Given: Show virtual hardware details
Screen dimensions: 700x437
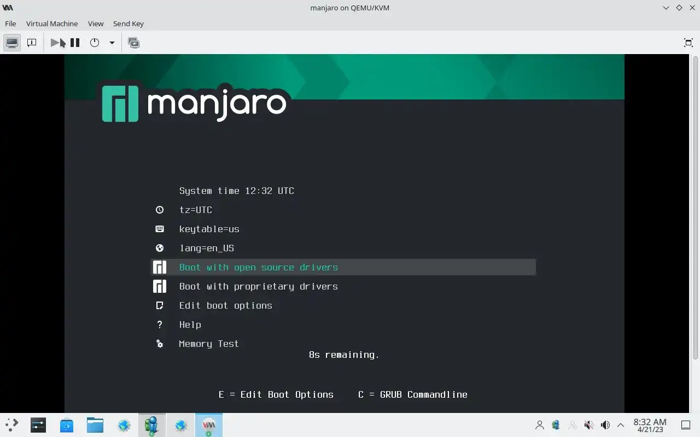Looking at the screenshot, I should [32, 43].
